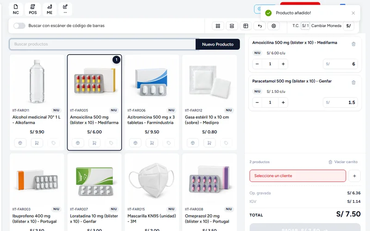Switch to grid view layout

(218, 26)
